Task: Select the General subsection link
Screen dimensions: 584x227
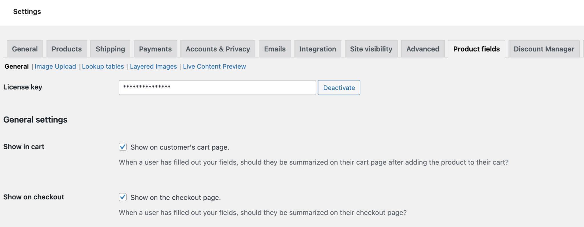Action: tap(17, 66)
